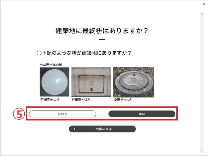Click the scrollbar up arrow
The width and height of the screenshot is (208, 156).
click(x=202, y=14)
